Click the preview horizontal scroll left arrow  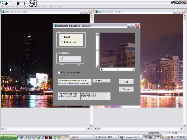[x=101, y=69]
